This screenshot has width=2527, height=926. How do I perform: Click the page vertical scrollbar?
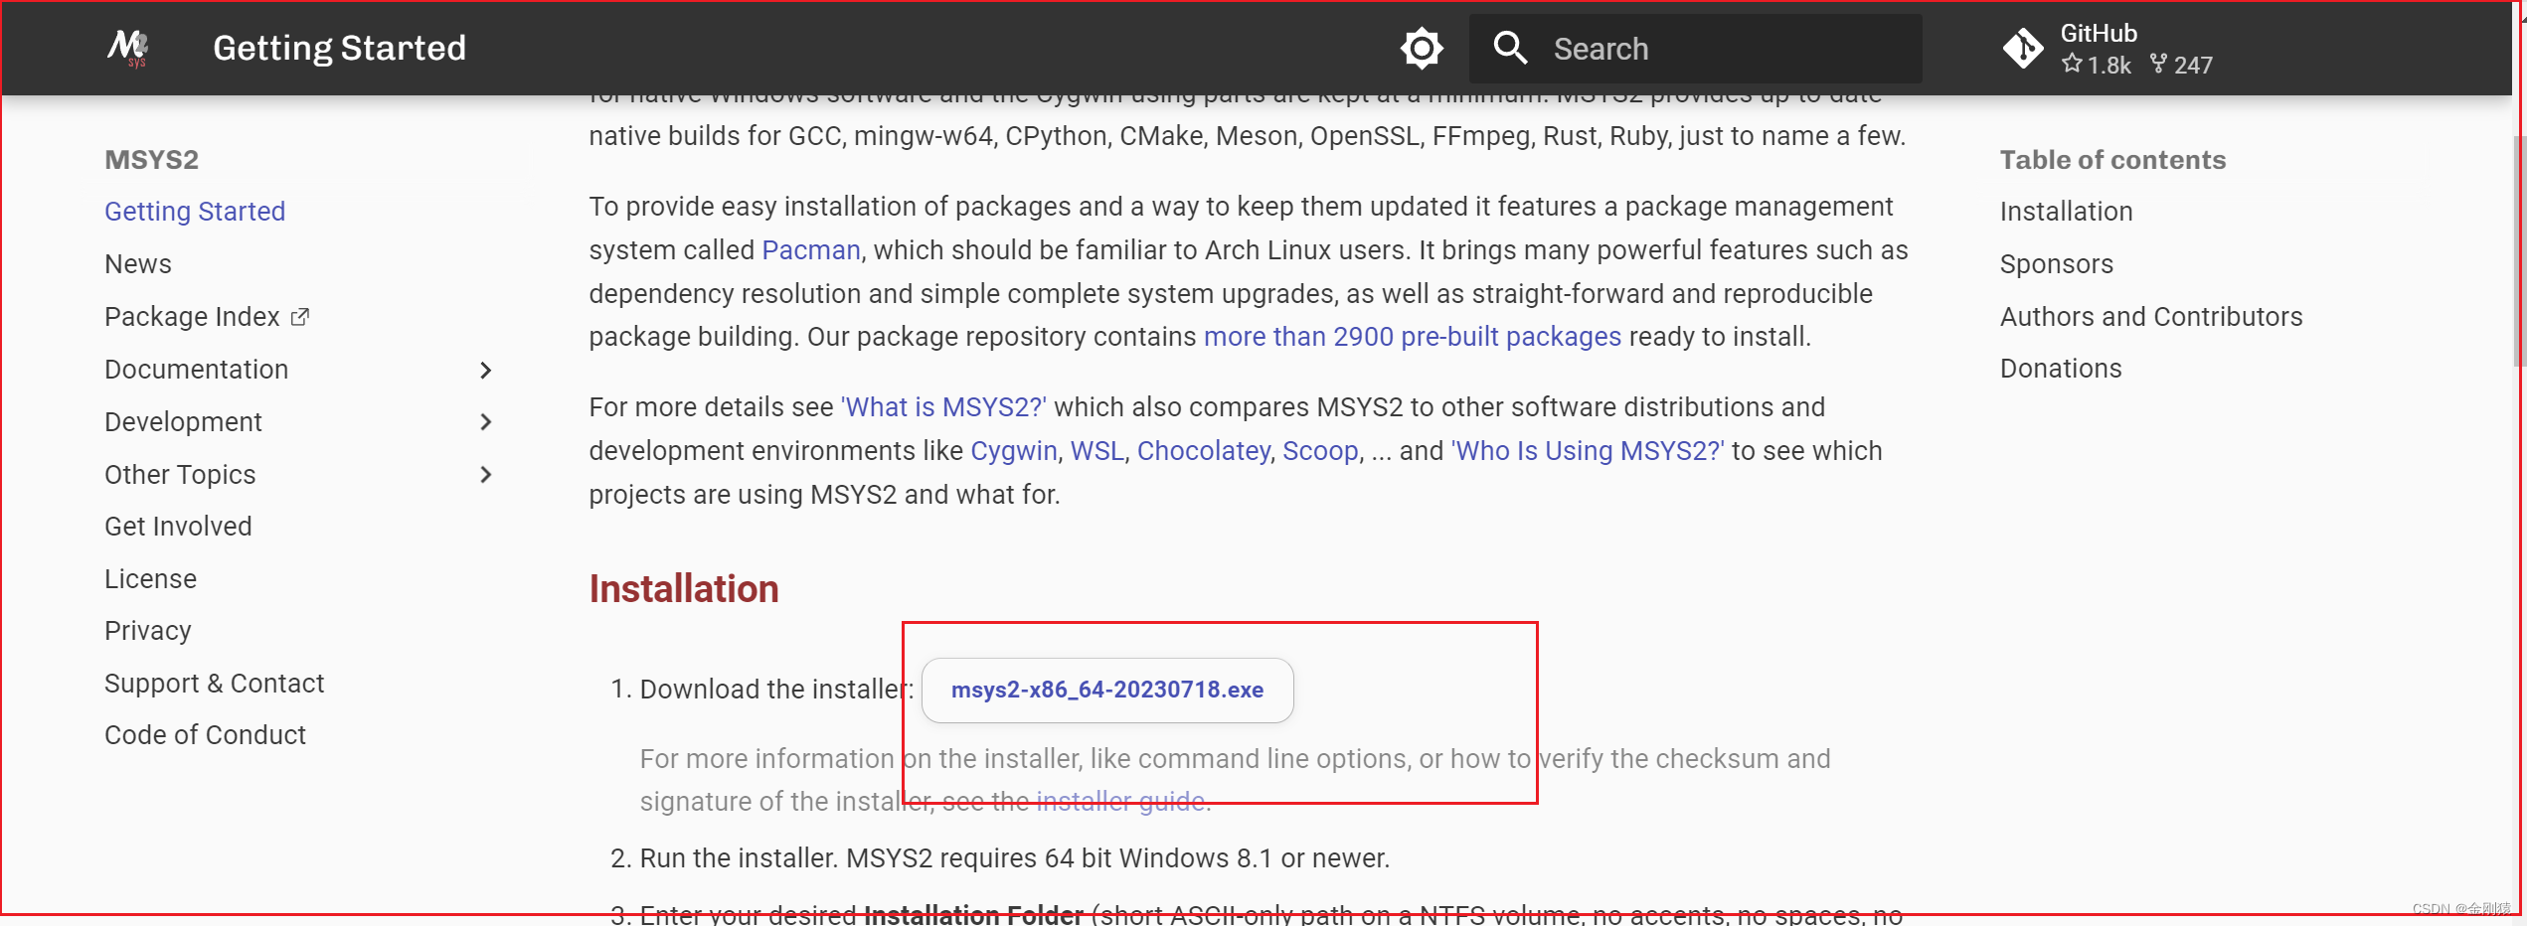click(2519, 250)
